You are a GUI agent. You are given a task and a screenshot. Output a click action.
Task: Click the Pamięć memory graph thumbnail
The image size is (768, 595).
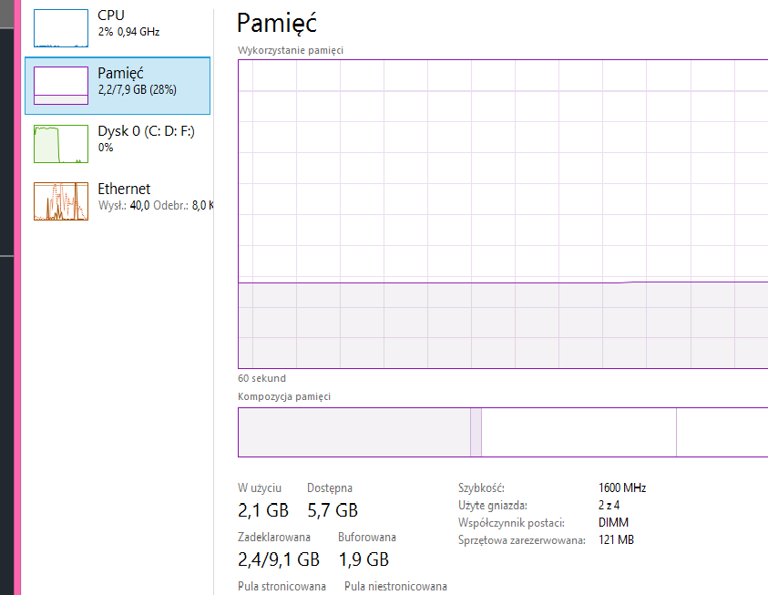click(x=61, y=86)
